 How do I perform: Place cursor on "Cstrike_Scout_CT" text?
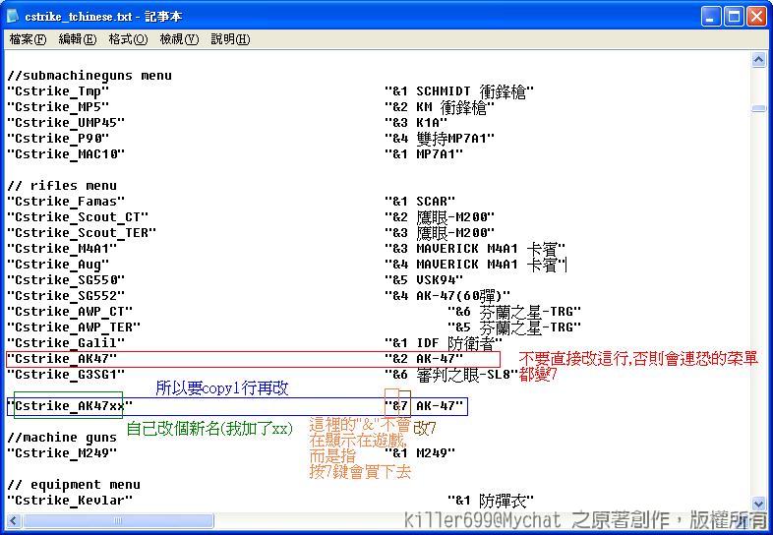[x=78, y=217]
